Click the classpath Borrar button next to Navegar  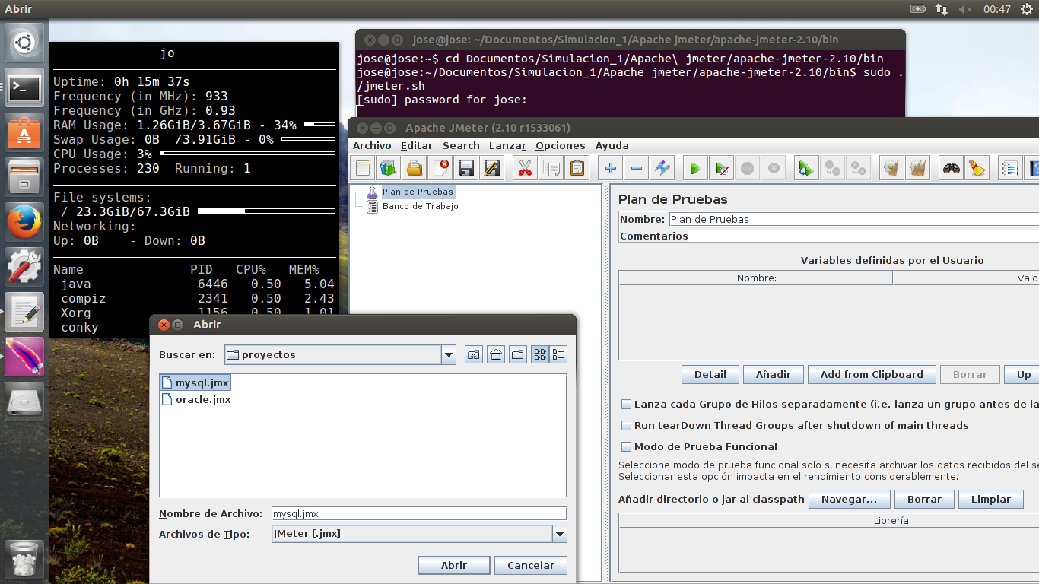click(x=924, y=500)
